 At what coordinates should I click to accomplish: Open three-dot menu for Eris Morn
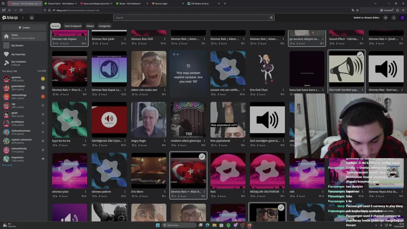pos(165,192)
